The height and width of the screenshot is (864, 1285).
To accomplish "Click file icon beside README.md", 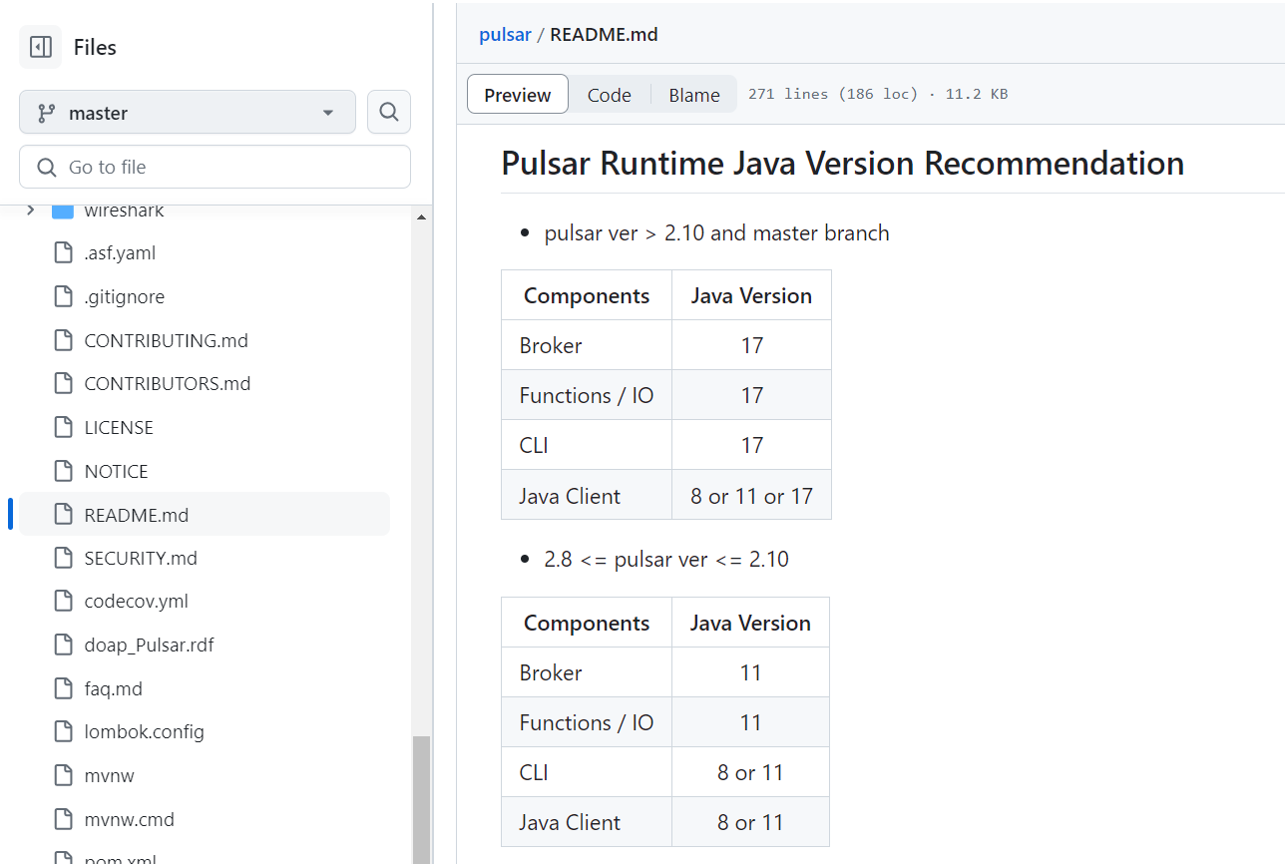I will [63, 515].
